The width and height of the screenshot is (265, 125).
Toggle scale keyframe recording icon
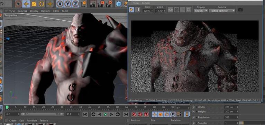[x=161, y=115]
